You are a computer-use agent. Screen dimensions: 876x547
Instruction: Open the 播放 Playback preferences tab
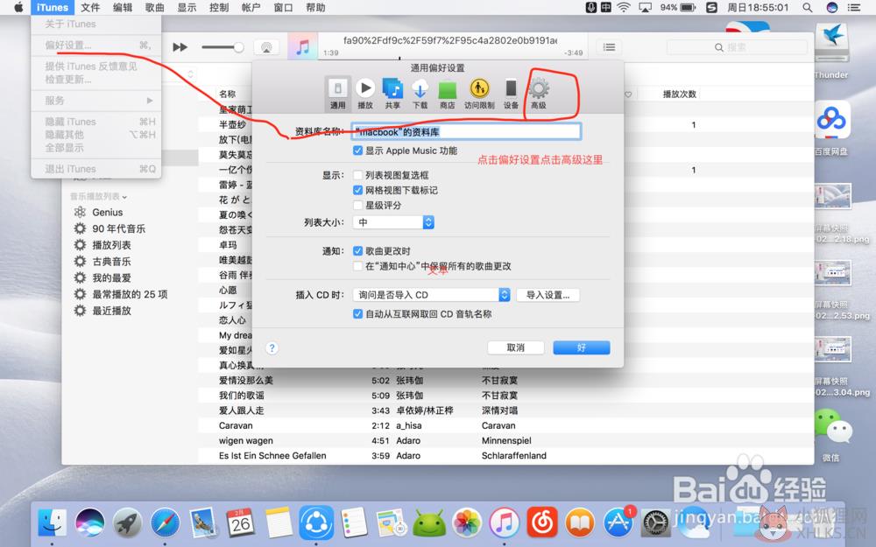(x=364, y=94)
